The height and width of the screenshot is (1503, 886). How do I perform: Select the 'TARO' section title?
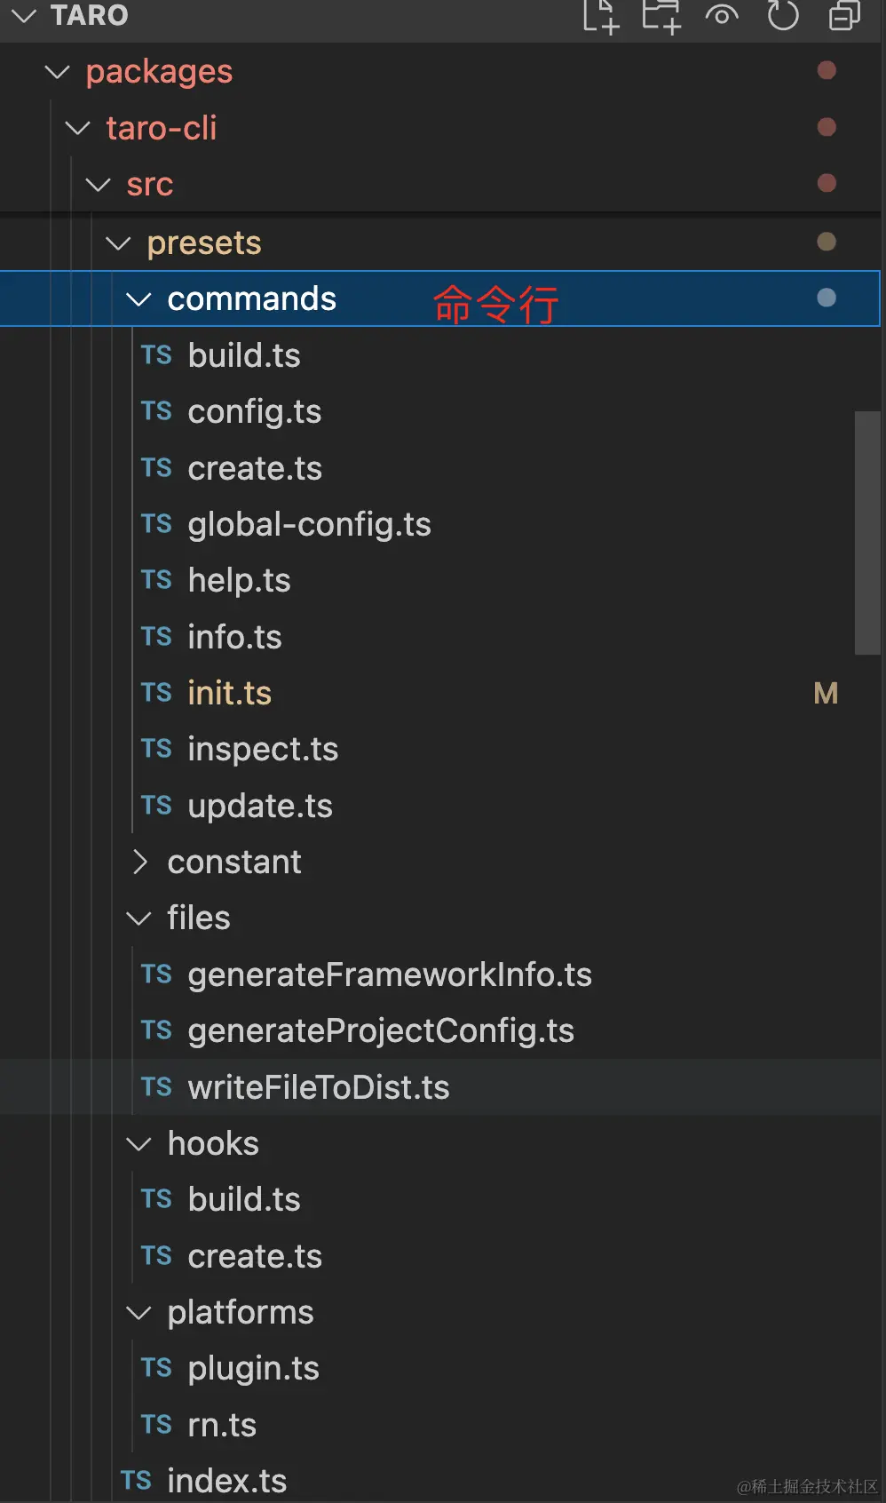coord(90,15)
